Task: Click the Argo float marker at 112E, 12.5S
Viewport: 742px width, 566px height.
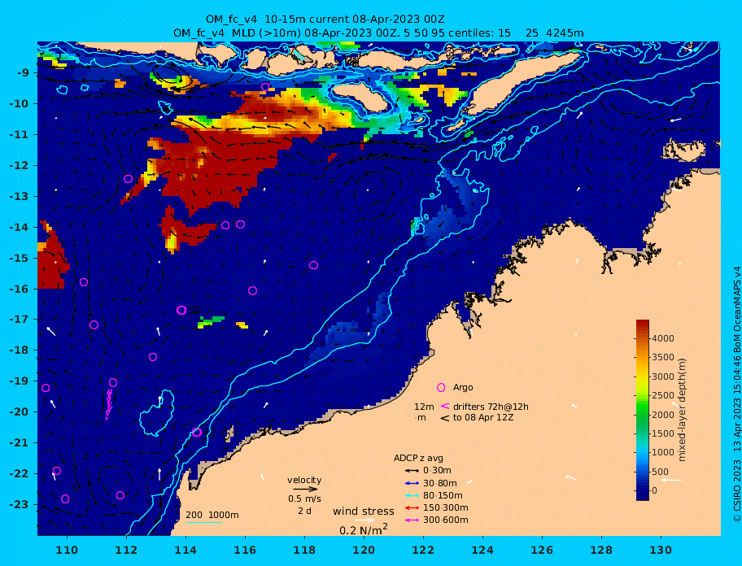Action: click(x=128, y=179)
